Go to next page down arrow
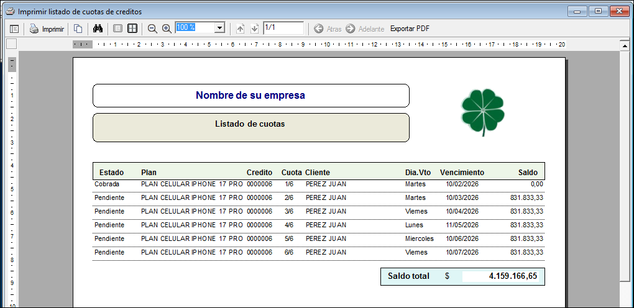The width and height of the screenshot is (634, 308). click(x=254, y=29)
